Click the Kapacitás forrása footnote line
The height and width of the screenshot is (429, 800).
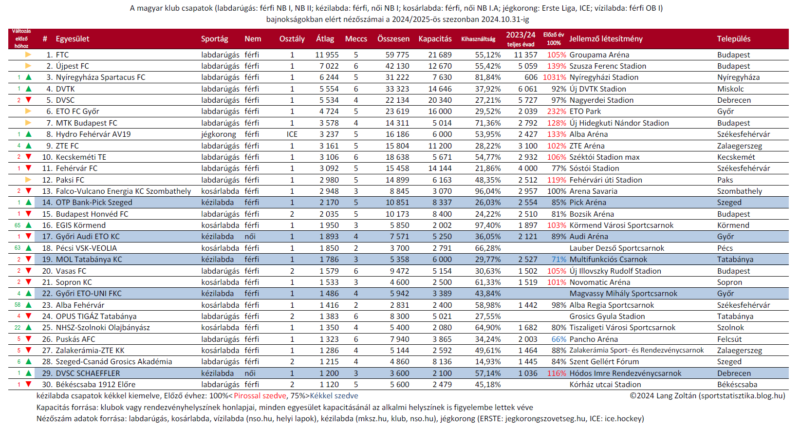pos(284,408)
